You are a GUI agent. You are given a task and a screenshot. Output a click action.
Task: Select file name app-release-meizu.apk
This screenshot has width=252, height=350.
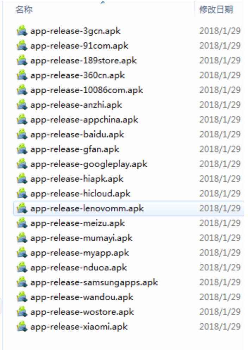point(77,224)
